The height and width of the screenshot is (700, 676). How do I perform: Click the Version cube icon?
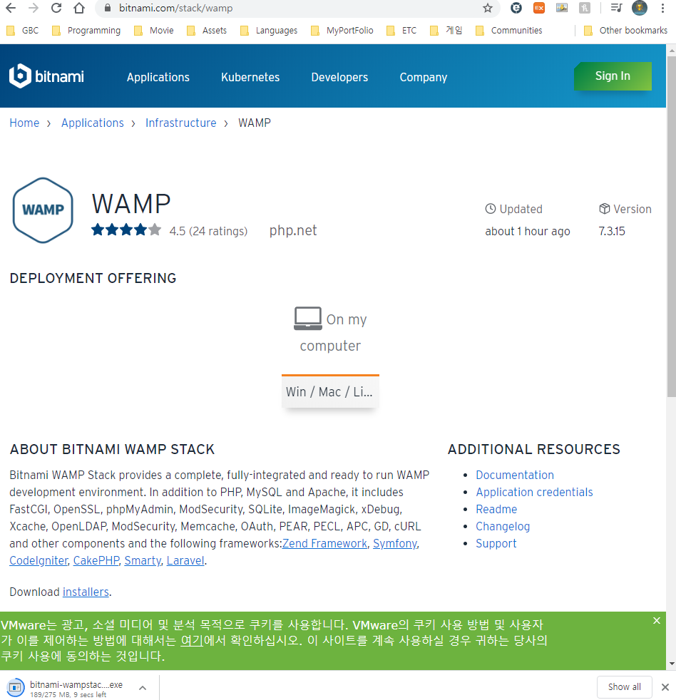tap(604, 208)
